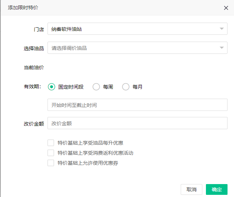Click the 开始时间至截止时间 date range field
The image size is (234, 197).
(137, 105)
